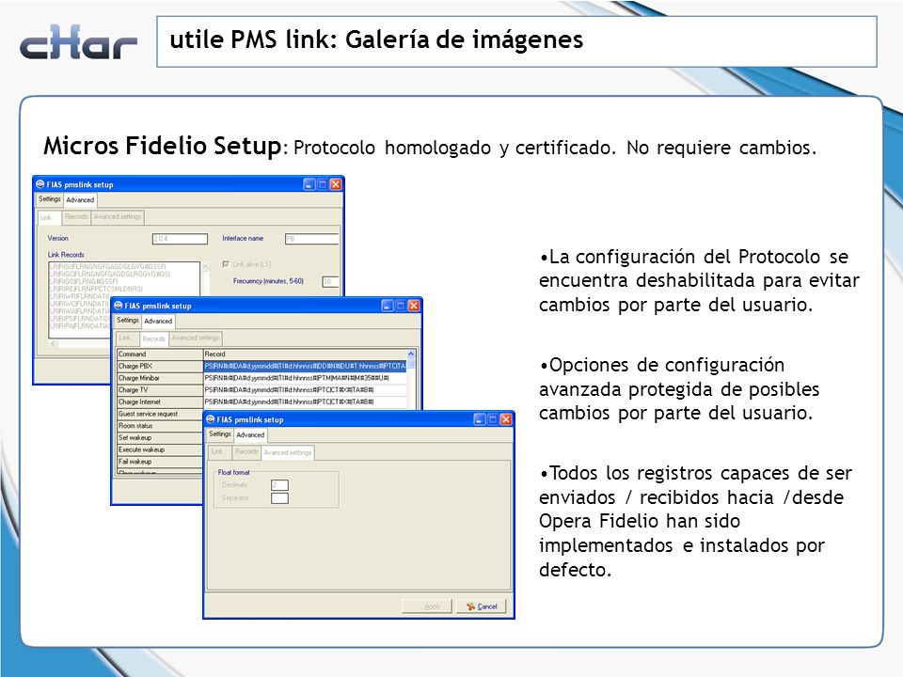The width and height of the screenshot is (903, 677).
Task: Click the slide title 'utile PMS link: Galería de imágenes'
Action: (376, 39)
